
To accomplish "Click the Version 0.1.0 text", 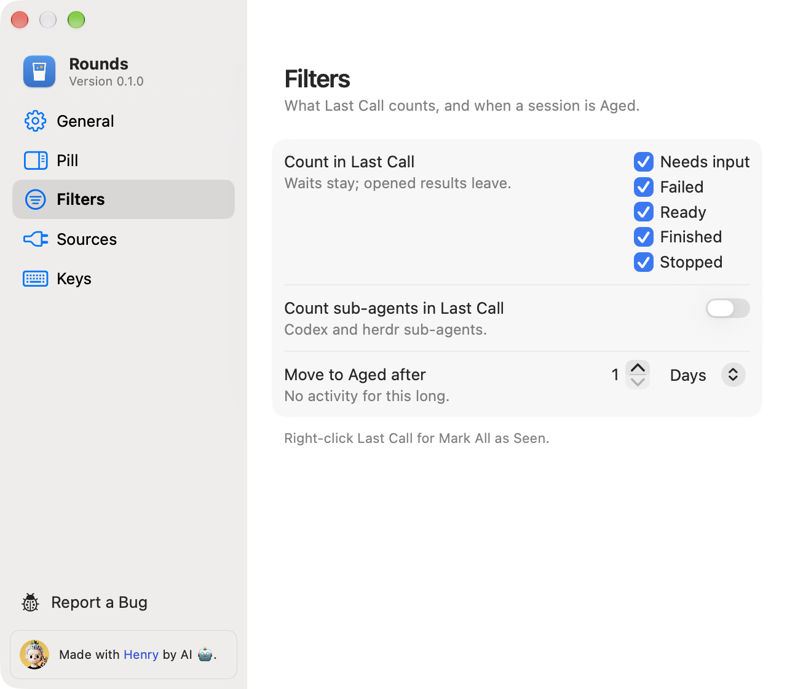I will [x=106, y=81].
